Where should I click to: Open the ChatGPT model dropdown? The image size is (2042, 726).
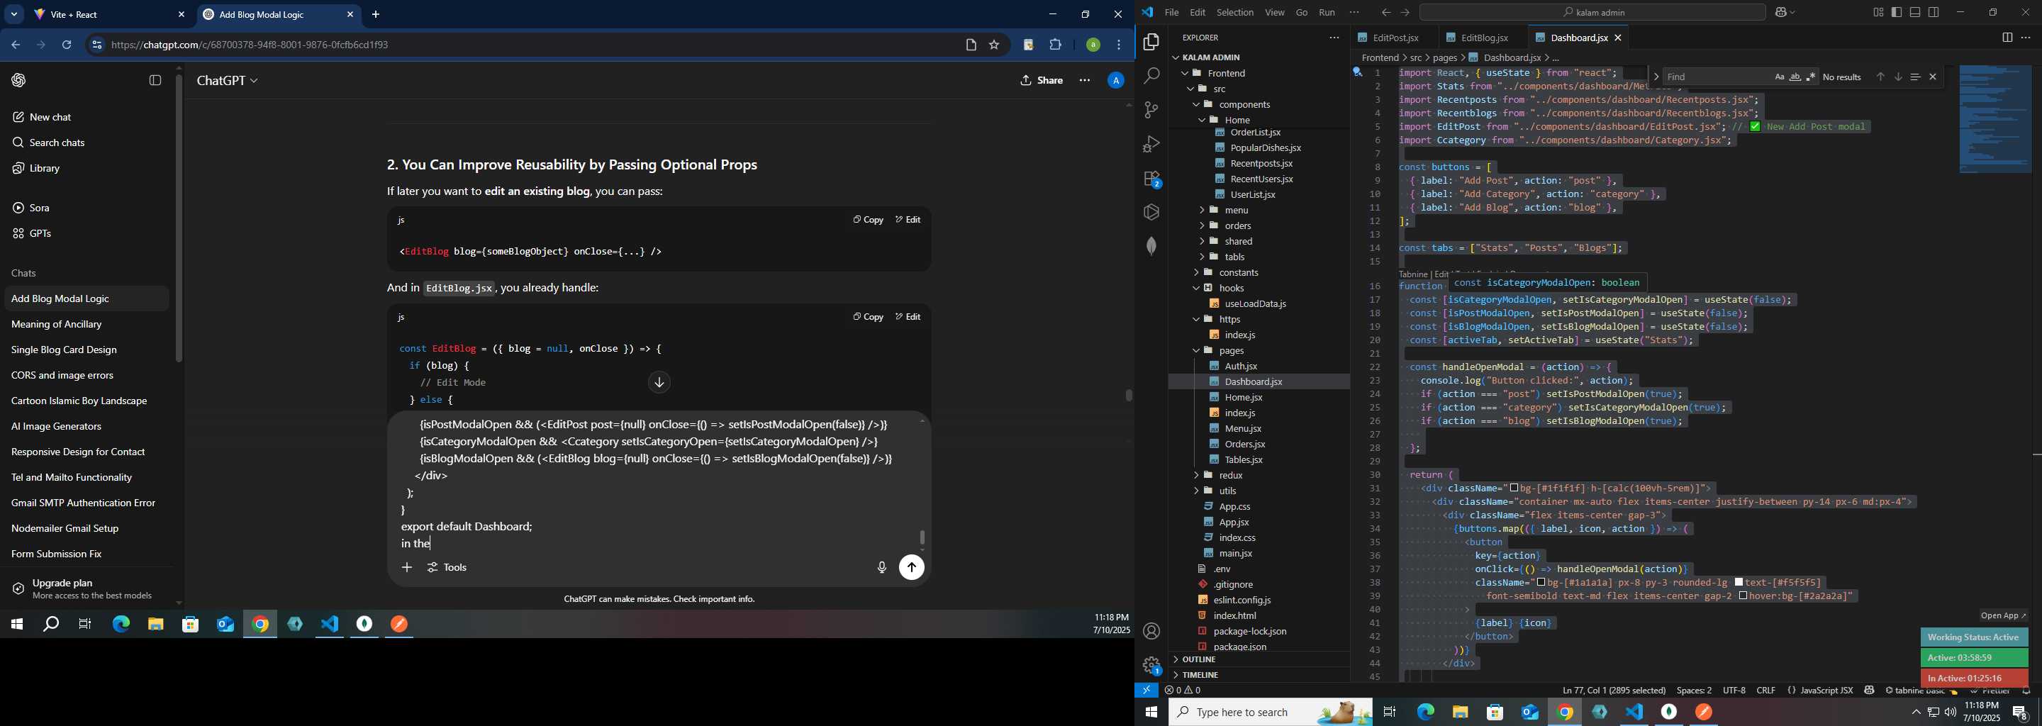tap(228, 81)
